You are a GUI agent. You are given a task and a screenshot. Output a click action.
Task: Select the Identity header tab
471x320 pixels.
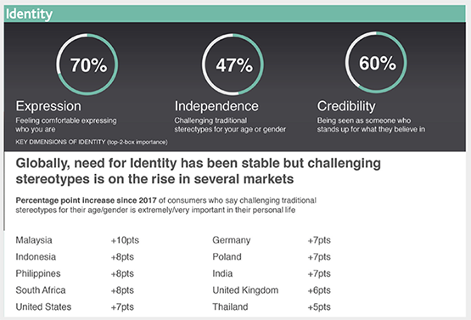(x=29, y=14)
